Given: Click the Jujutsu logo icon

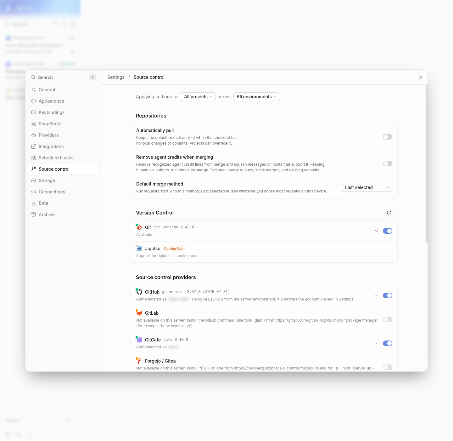Looking at the screenshot, I should [139, 249].
